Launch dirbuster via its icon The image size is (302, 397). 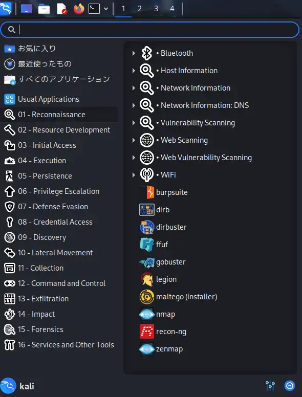coord(147,227)
